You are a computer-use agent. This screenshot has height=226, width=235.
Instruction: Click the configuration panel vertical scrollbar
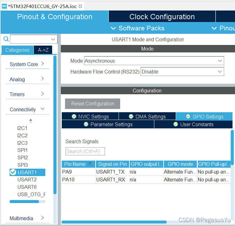[232, 148]
